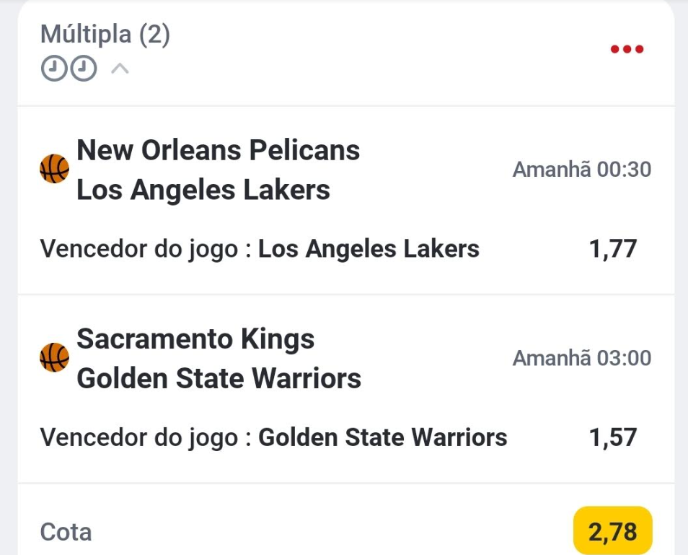
Task: Open the red three-dot options menu
Action: pyautogui.click(x=627, y=50)
